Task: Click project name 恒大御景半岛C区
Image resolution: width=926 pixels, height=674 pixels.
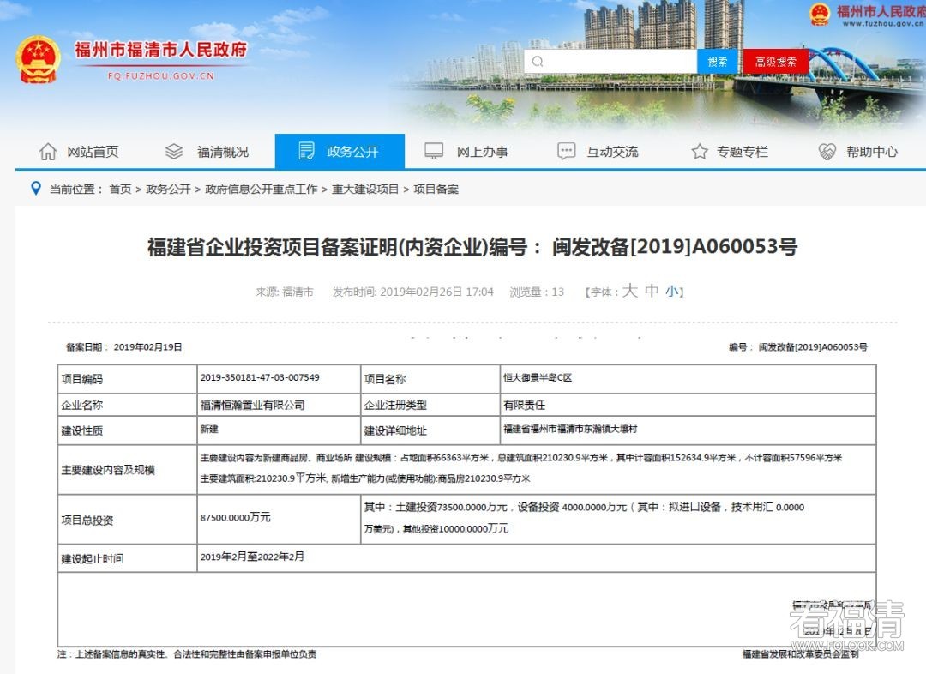Action: tap(538, 376)
